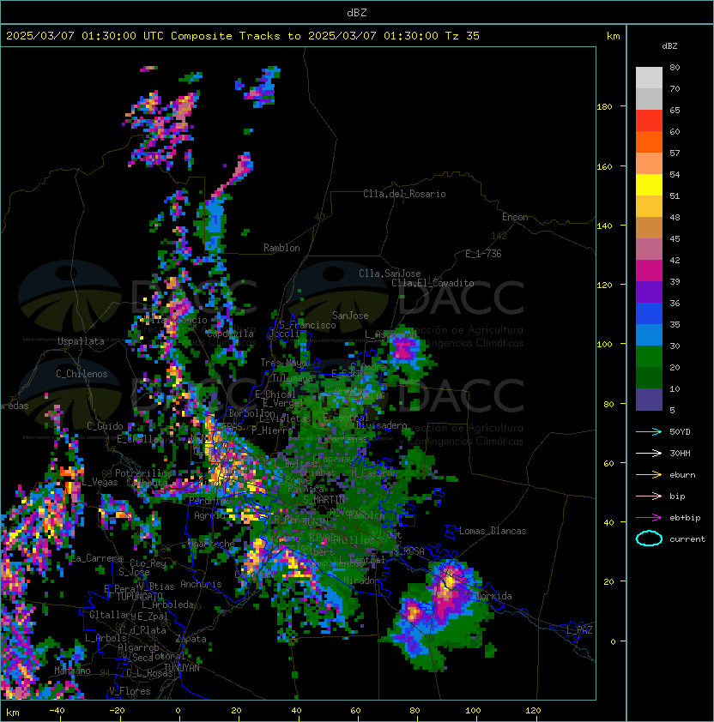Click the TUPUNGATO place label
Viewport: 714px width, 722px height.
click(139, 597)
